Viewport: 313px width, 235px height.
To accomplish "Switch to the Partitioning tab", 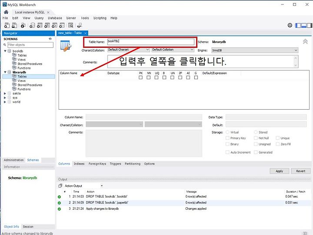I will [x=133, y=164].
